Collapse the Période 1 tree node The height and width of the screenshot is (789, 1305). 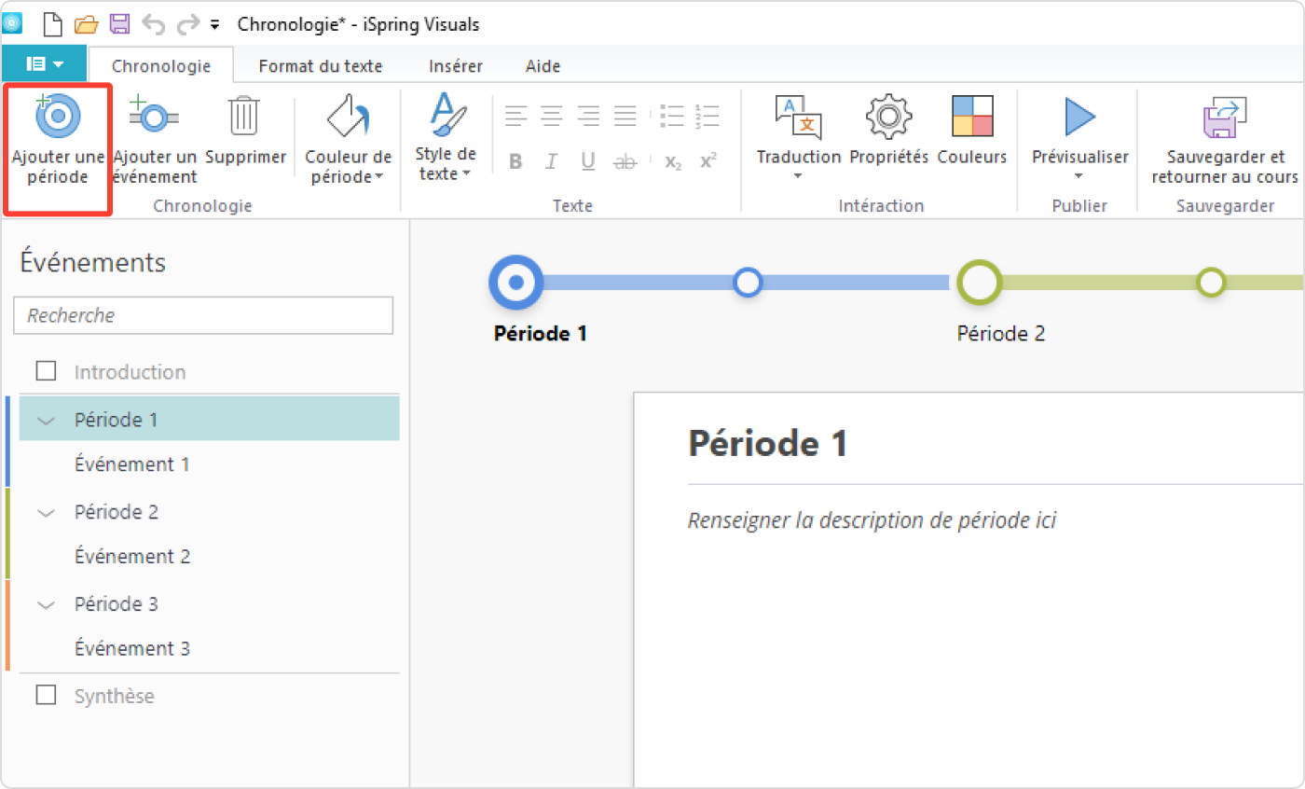pos(46,421)
